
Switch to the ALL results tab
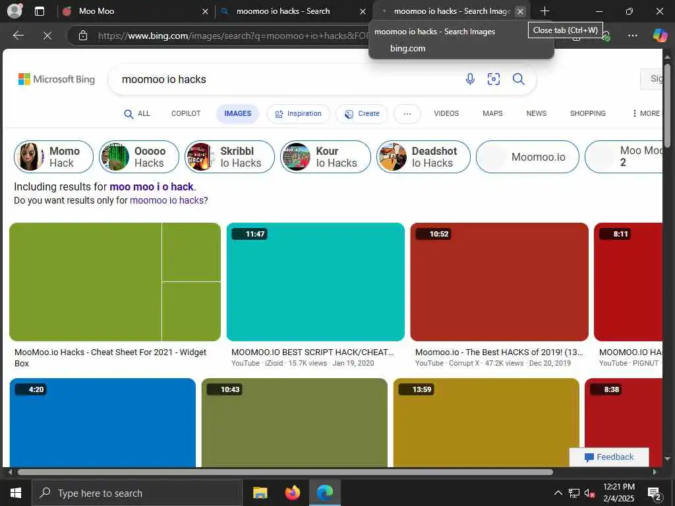(137, 113)
